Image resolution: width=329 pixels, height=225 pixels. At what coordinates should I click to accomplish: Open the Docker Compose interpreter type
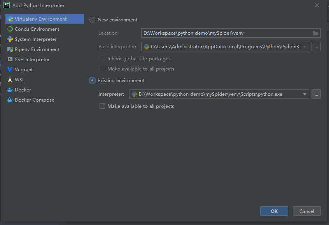(34, 100)
